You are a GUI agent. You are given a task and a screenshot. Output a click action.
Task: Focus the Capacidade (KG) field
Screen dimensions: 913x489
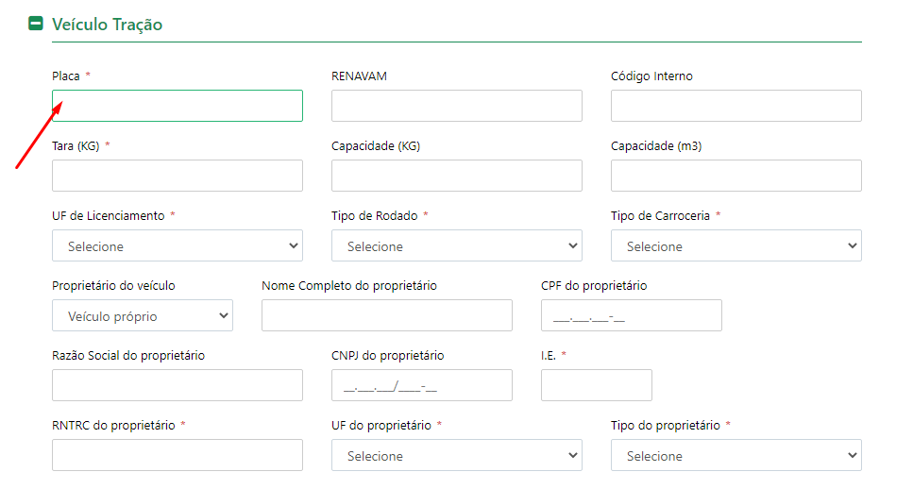[457, 176]
